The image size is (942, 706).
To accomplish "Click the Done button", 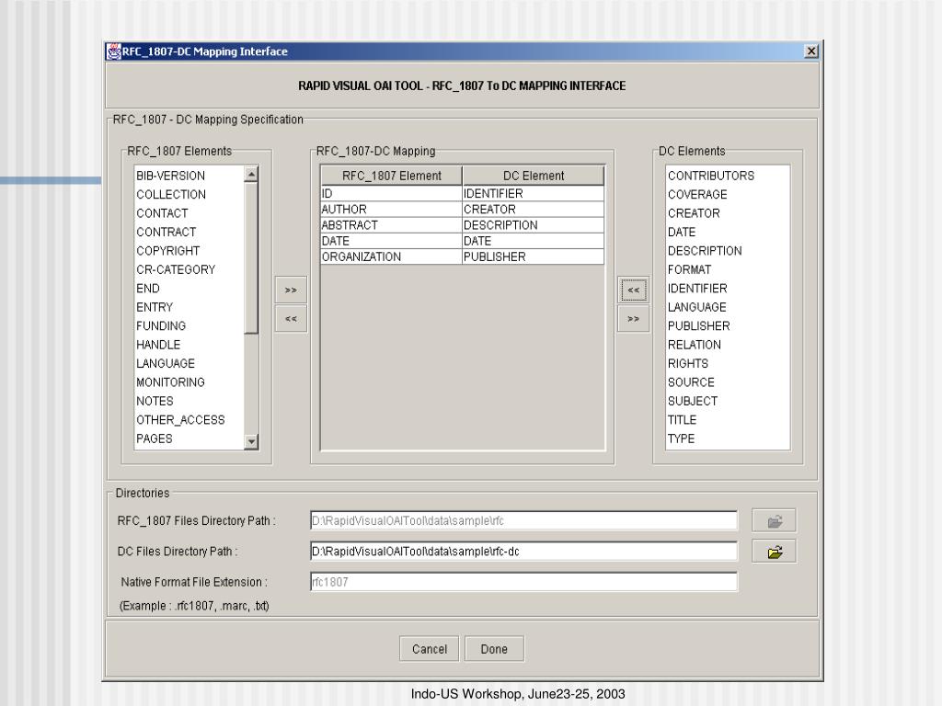I will pyautogui.click(x=494, y=649).
